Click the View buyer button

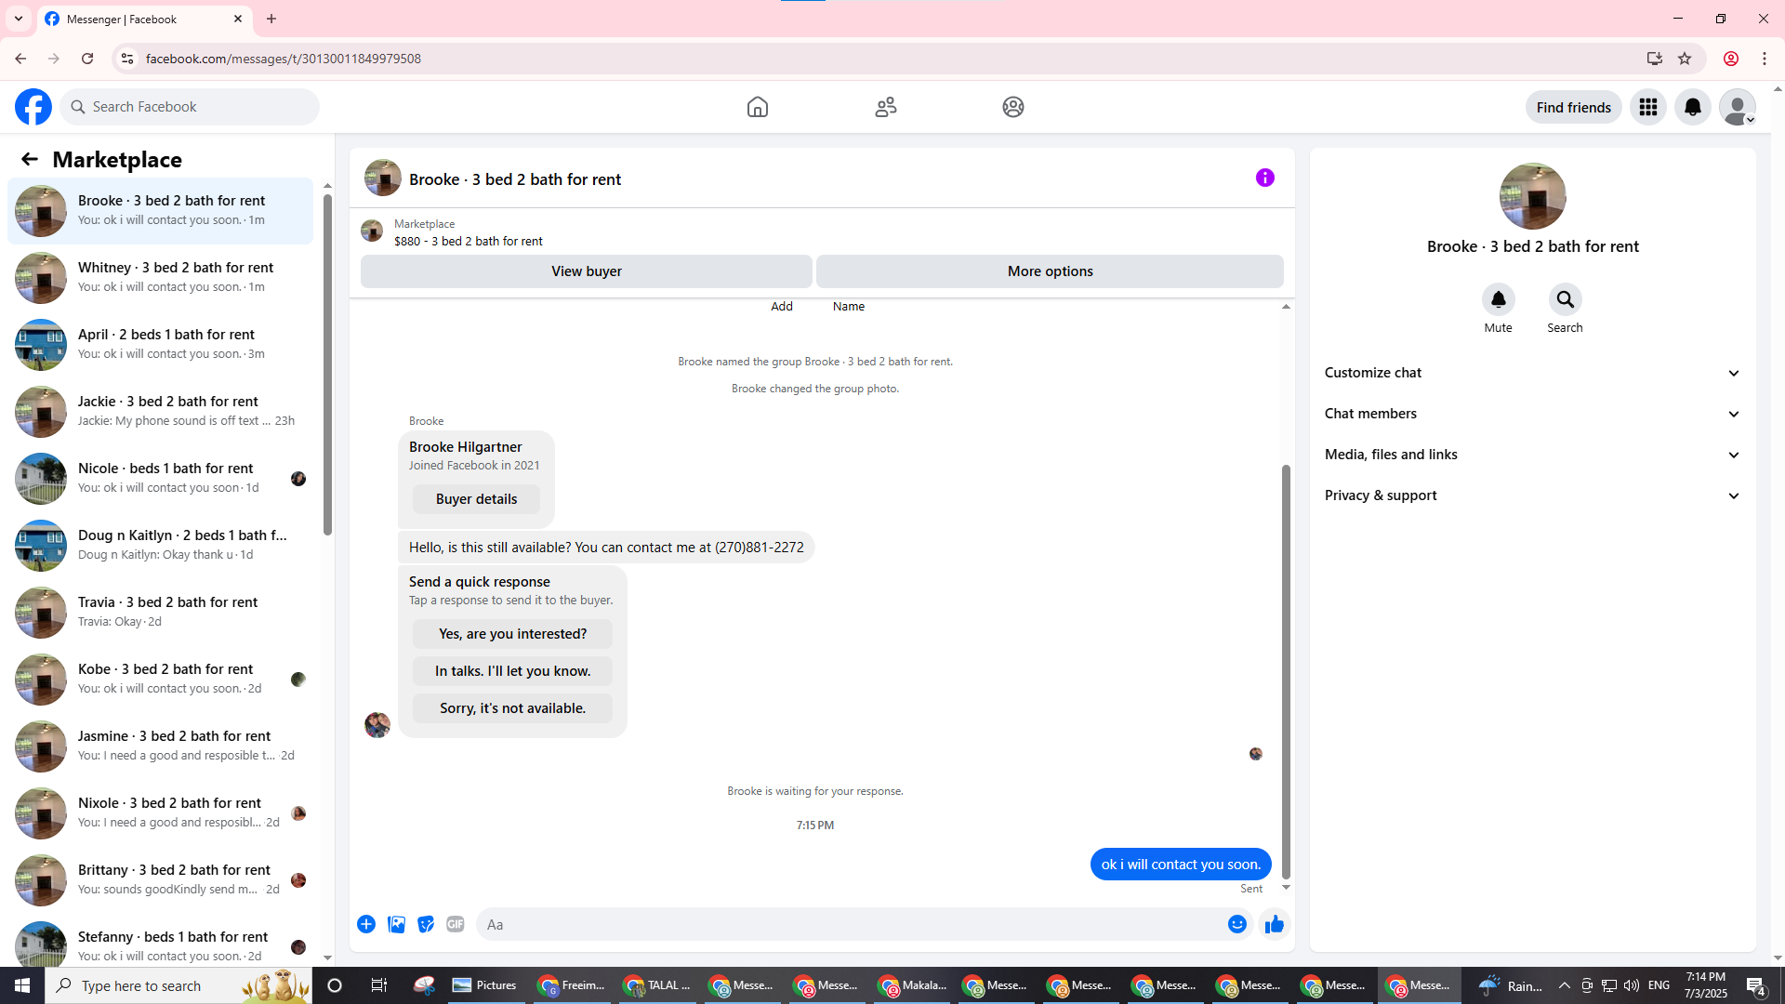586,271
